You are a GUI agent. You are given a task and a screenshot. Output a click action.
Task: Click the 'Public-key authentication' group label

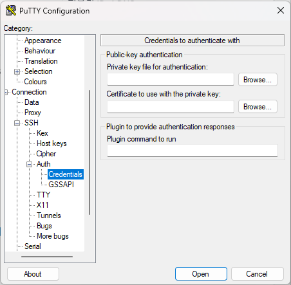click(144, 55)
